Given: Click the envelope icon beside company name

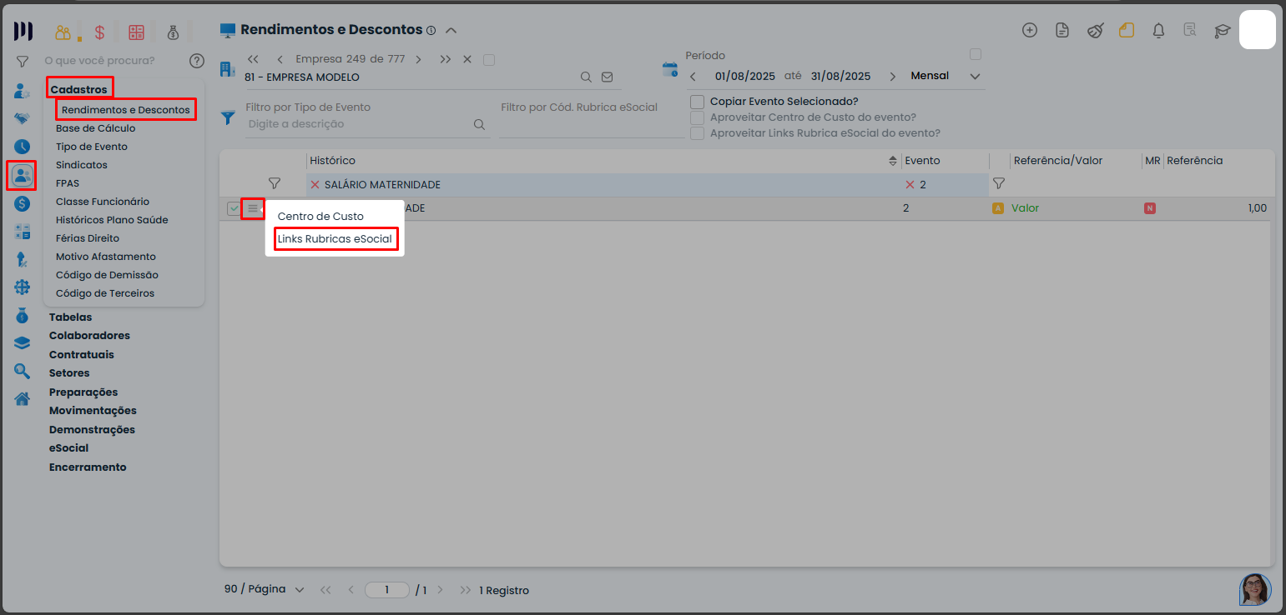Looking at the screenshot, I should [x=608, y=77].
